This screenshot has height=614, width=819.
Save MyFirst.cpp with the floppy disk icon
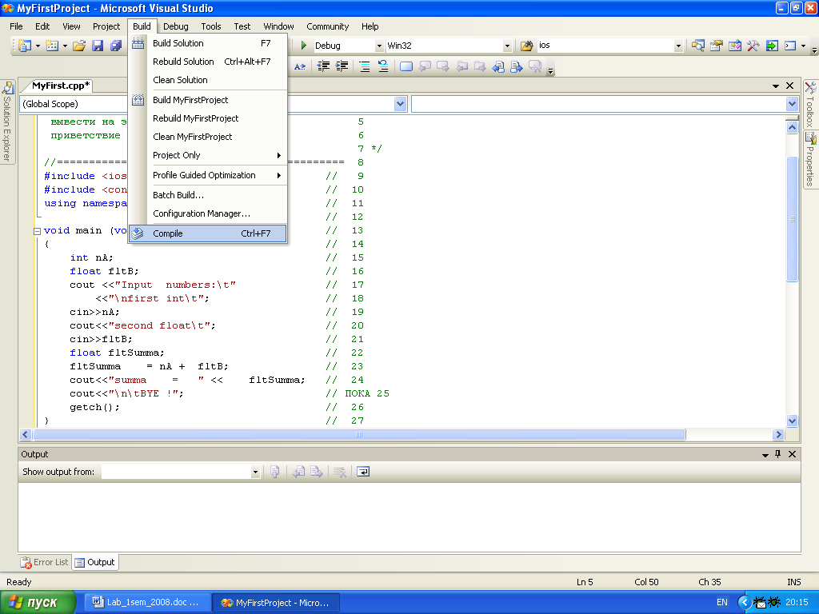click(x=98, y=46)
